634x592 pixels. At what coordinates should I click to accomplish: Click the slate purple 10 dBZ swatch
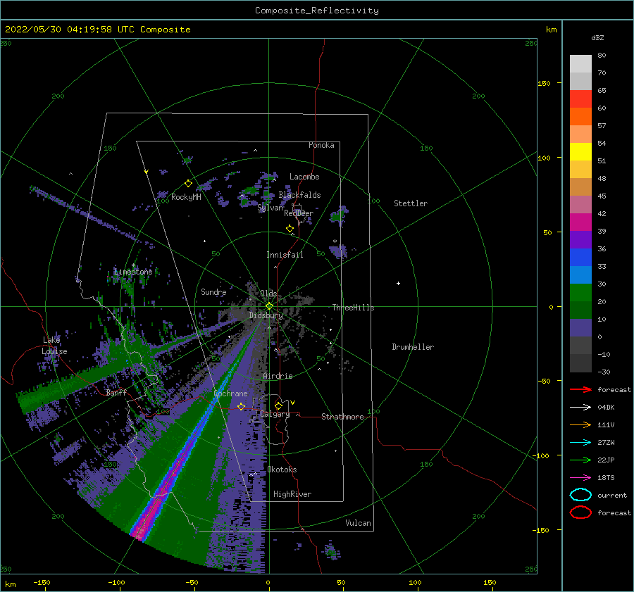pyautogui.click(x=580, y=328)
